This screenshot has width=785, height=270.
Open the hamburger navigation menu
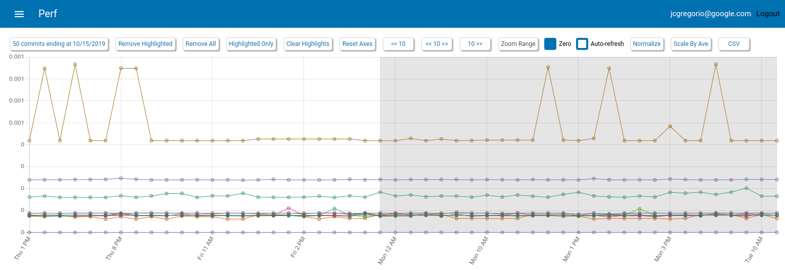pyautogui.click(x=19, y=14)
